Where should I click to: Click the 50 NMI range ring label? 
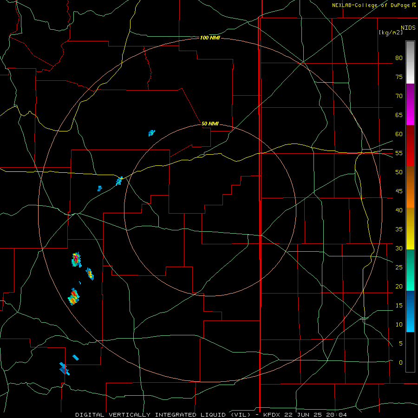click(x=210, y=124)
